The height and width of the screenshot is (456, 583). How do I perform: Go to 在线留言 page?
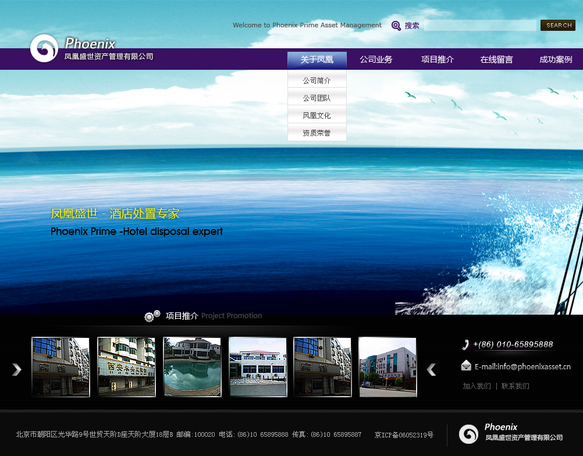496,60
